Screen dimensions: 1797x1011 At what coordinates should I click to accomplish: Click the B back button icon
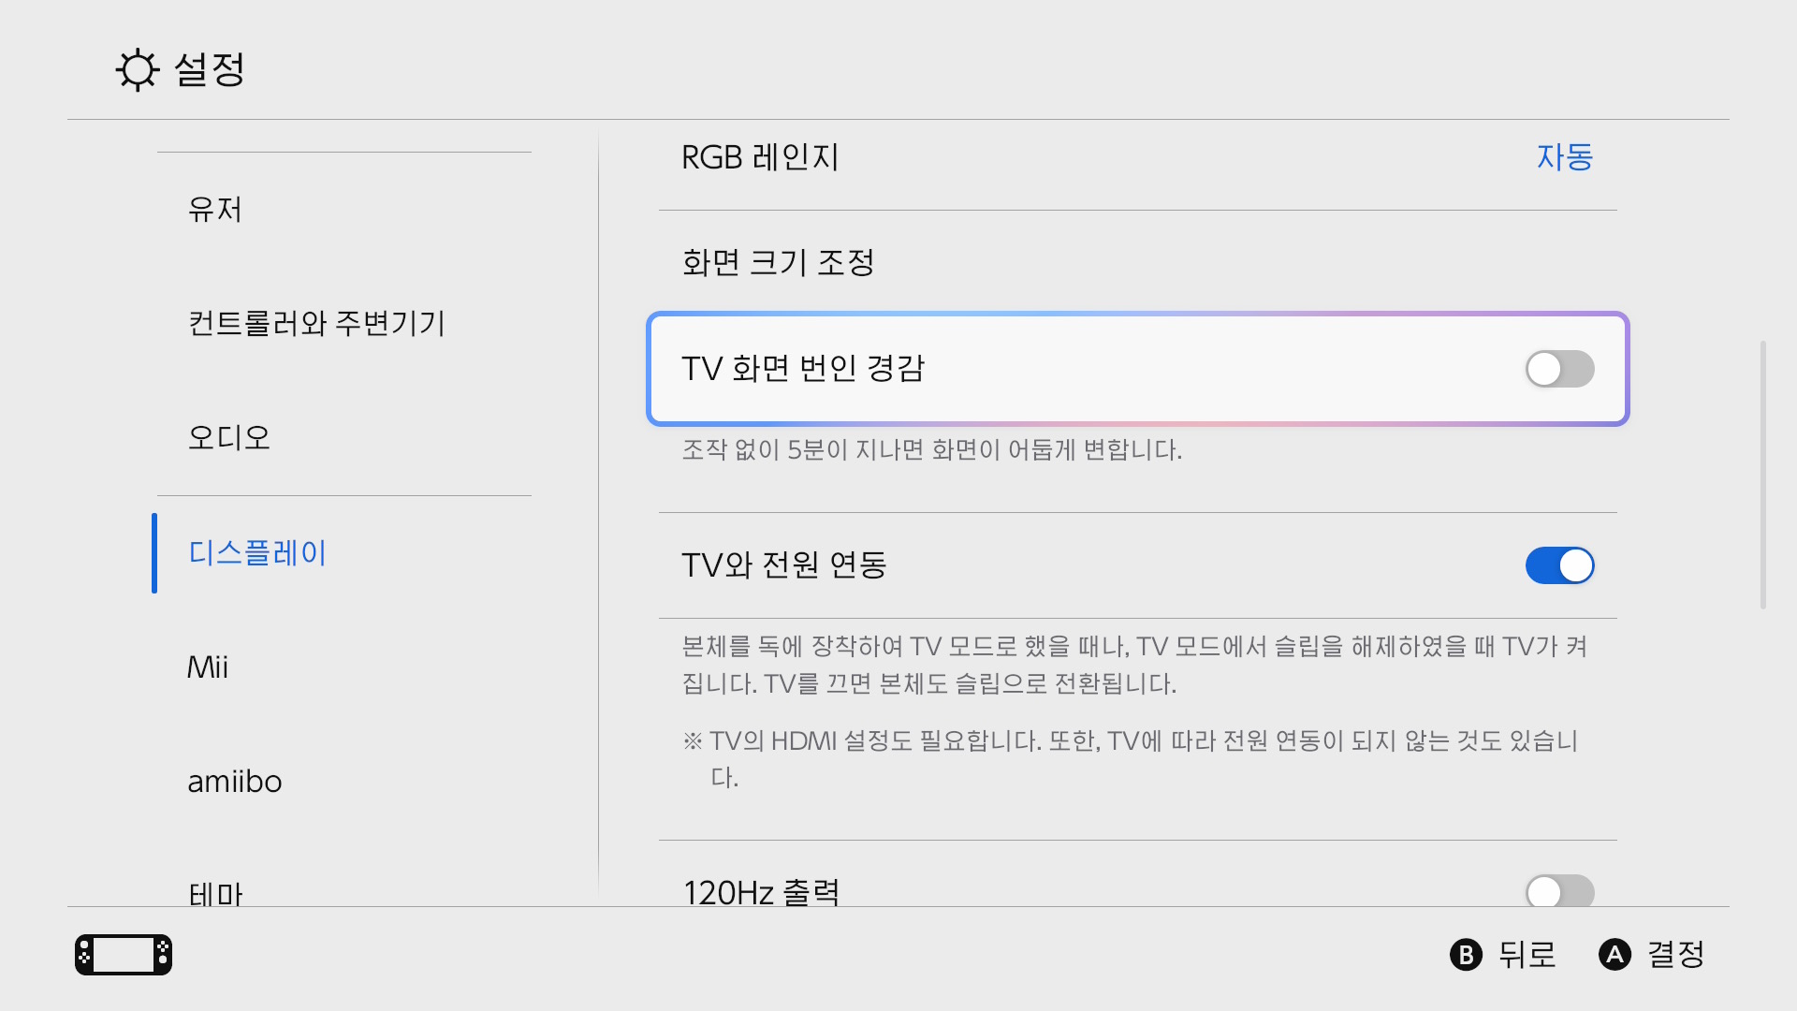tap(1467, 955)
